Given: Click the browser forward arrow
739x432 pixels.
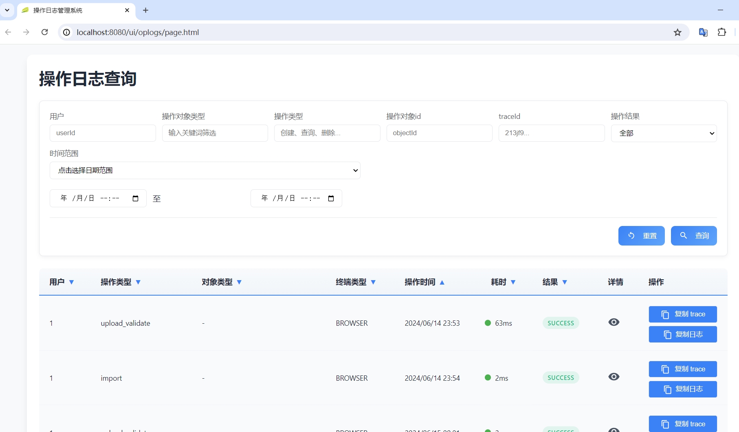Looking at the screenshot, I should pos(26,32).
